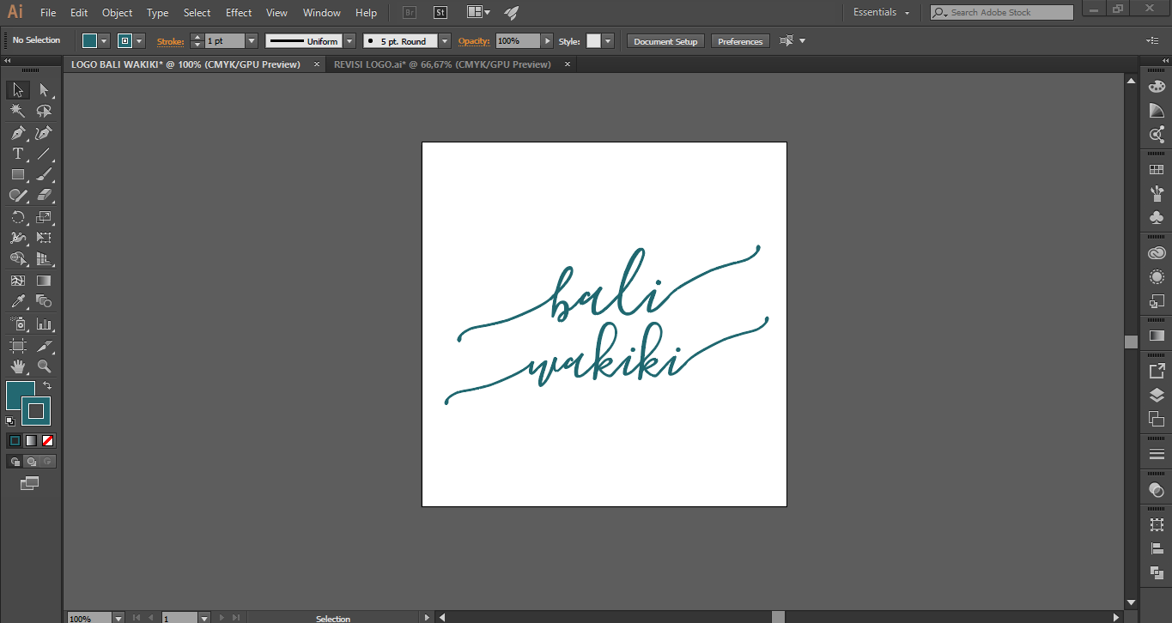This screenshot has width=1172, height=623.
Task: Choose the Perspective Grid tool
Action: click(x=45, y=258)
